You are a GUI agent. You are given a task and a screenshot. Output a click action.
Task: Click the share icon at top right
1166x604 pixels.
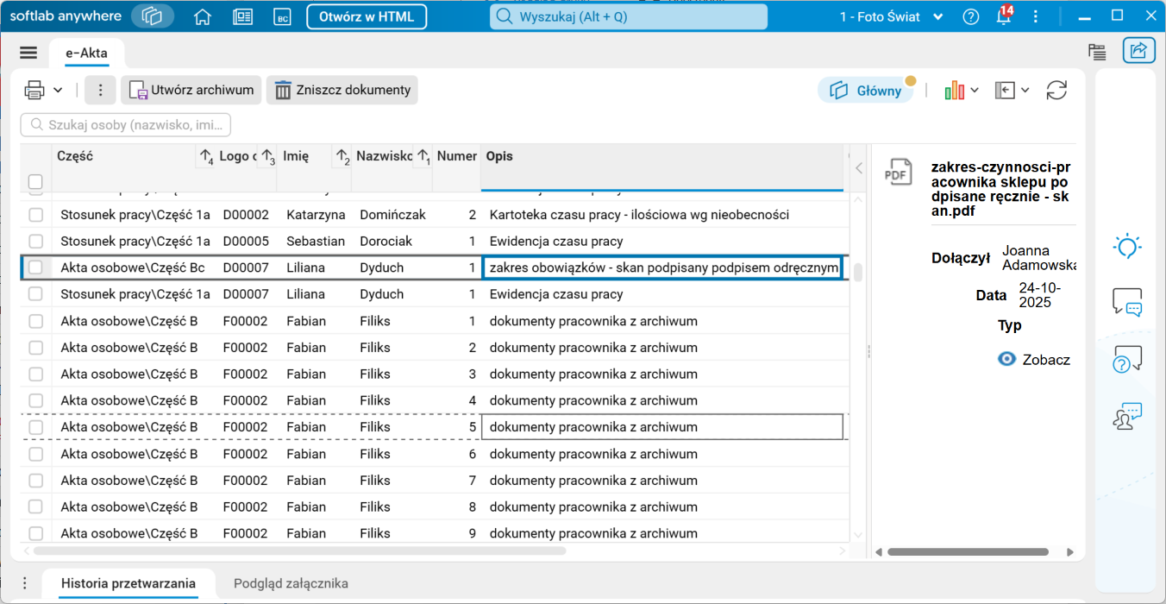[1138, 51]
